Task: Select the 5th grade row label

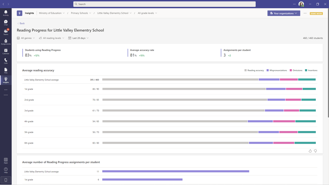Action: pyautogui.click(x=29, y=132)
